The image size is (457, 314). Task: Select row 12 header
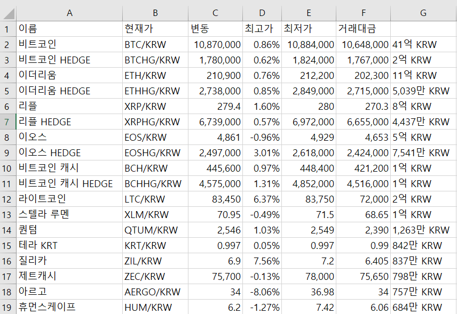tap(8, 199)
